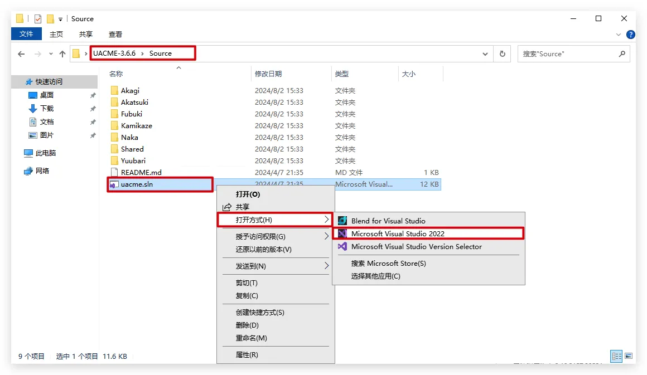The width and height of the screenshot is (647, 375).
Task: Click the help question mark icon
Action: (631, 35)
